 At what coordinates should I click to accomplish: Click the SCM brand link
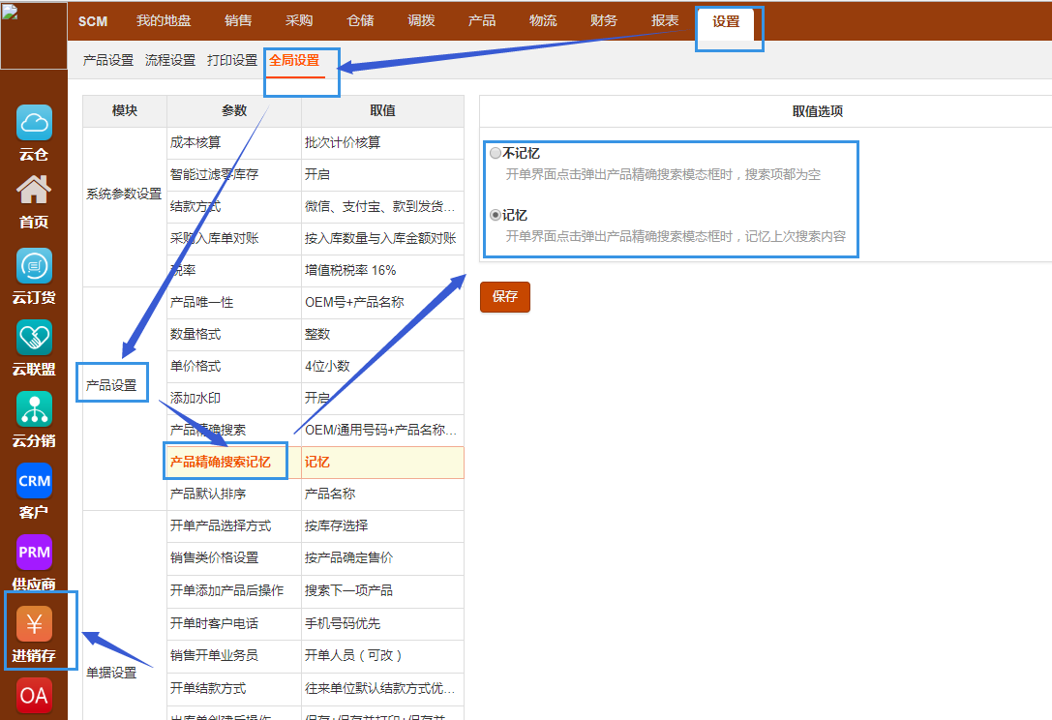click(93, 21)
